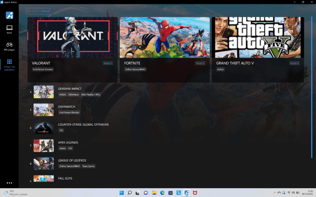Open League of Legends thumbnail
Image resolution: width=316 pixels, height=197 pixels.
[x=43, y=163]
